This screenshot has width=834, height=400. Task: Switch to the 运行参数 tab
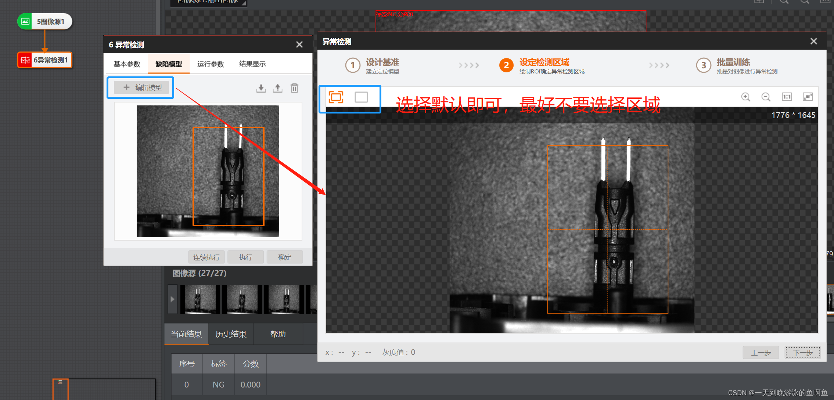[x=211, y=64]
